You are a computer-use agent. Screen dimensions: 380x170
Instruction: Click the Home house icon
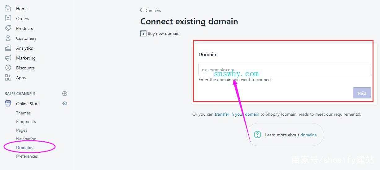(x=8, y=9)
